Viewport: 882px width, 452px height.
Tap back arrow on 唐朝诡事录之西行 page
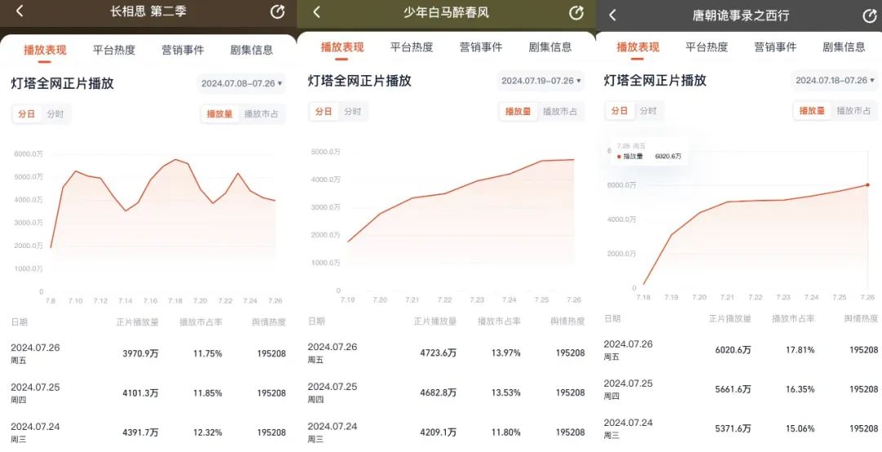point(612,15)
